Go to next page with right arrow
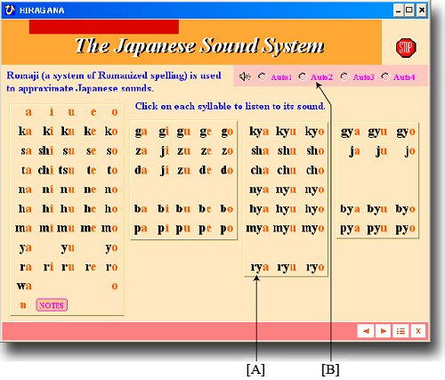The width and height of the screenshot is (445, 380). [x=384, y=331]
